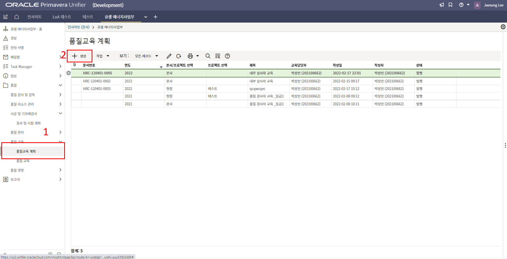Switch to the LoA 테스트 tab
507x259 pixels.
coord(62,17)
